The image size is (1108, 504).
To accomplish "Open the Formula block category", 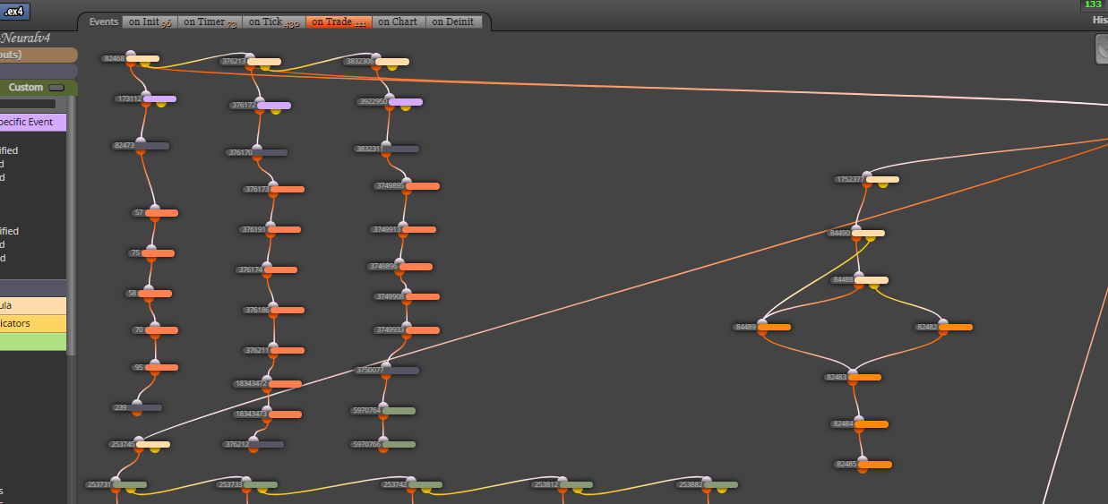I will pyautogui.click(x=33, y=305).
